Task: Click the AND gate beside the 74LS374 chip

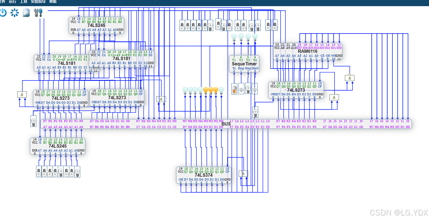Action: coord(243,174)
